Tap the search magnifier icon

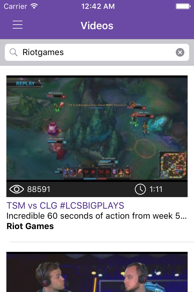point(14,52)
